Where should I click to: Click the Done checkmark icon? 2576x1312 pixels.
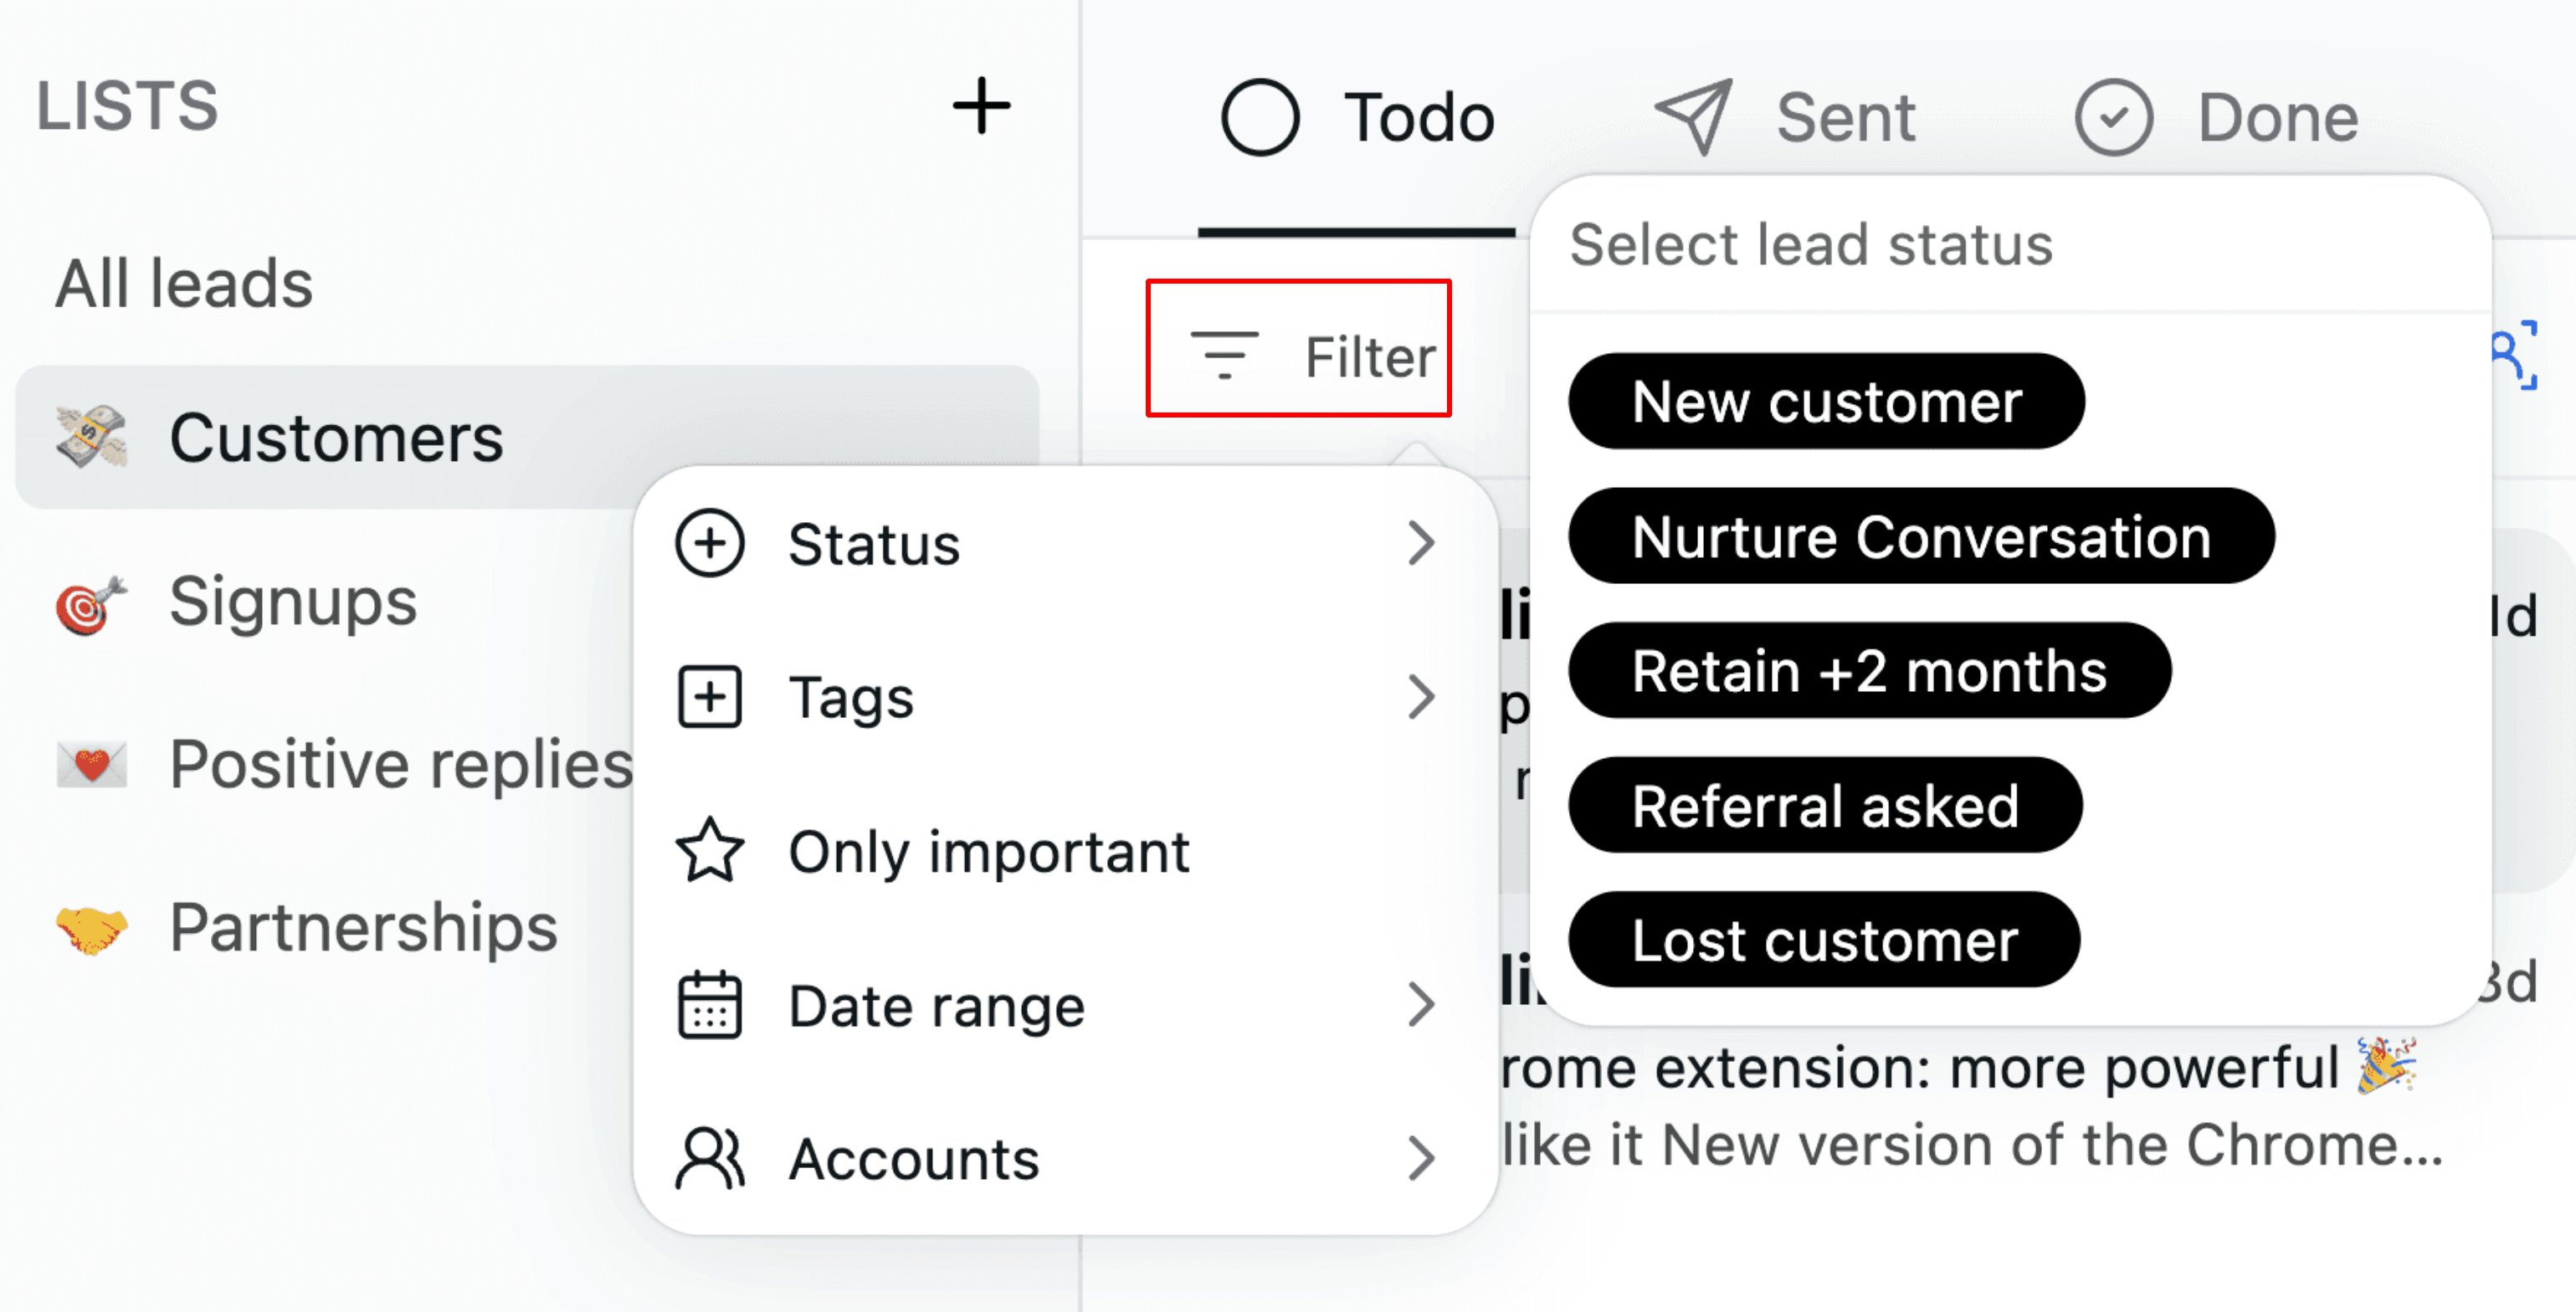2113,117
